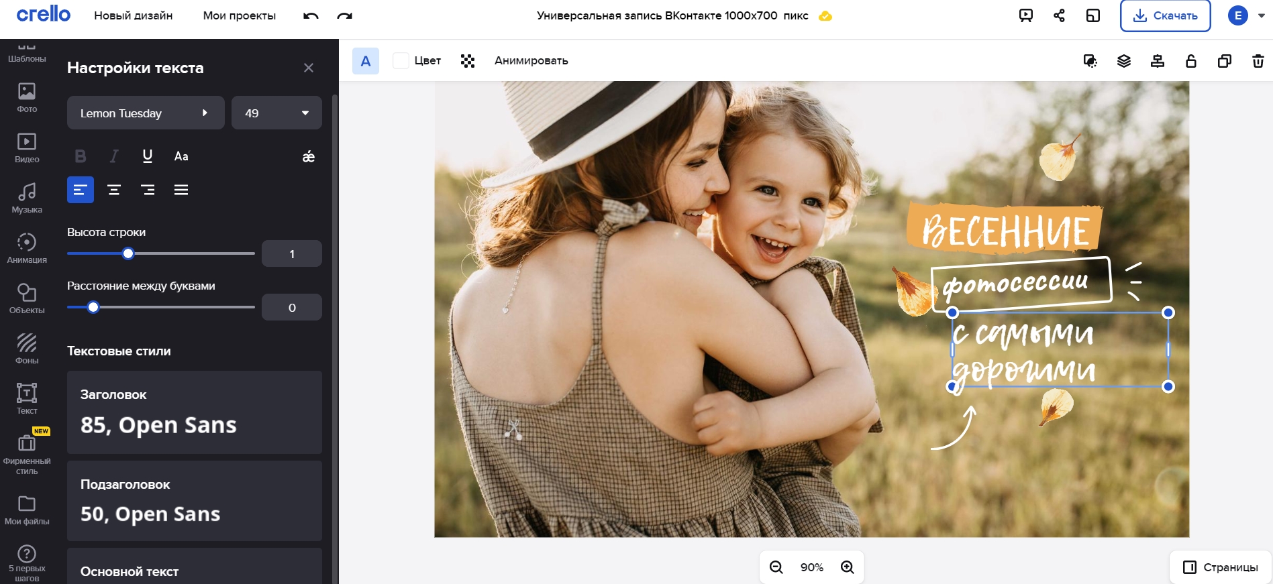
Task: Click the Скачать download button
Action: 1165,15
